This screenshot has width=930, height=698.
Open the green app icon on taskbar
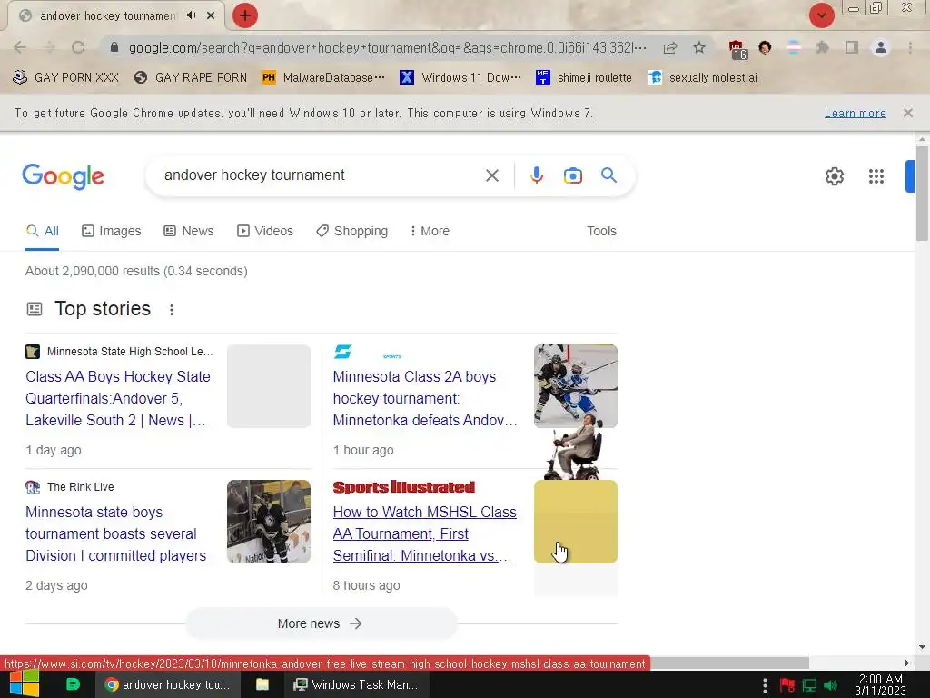click(73, 684)
